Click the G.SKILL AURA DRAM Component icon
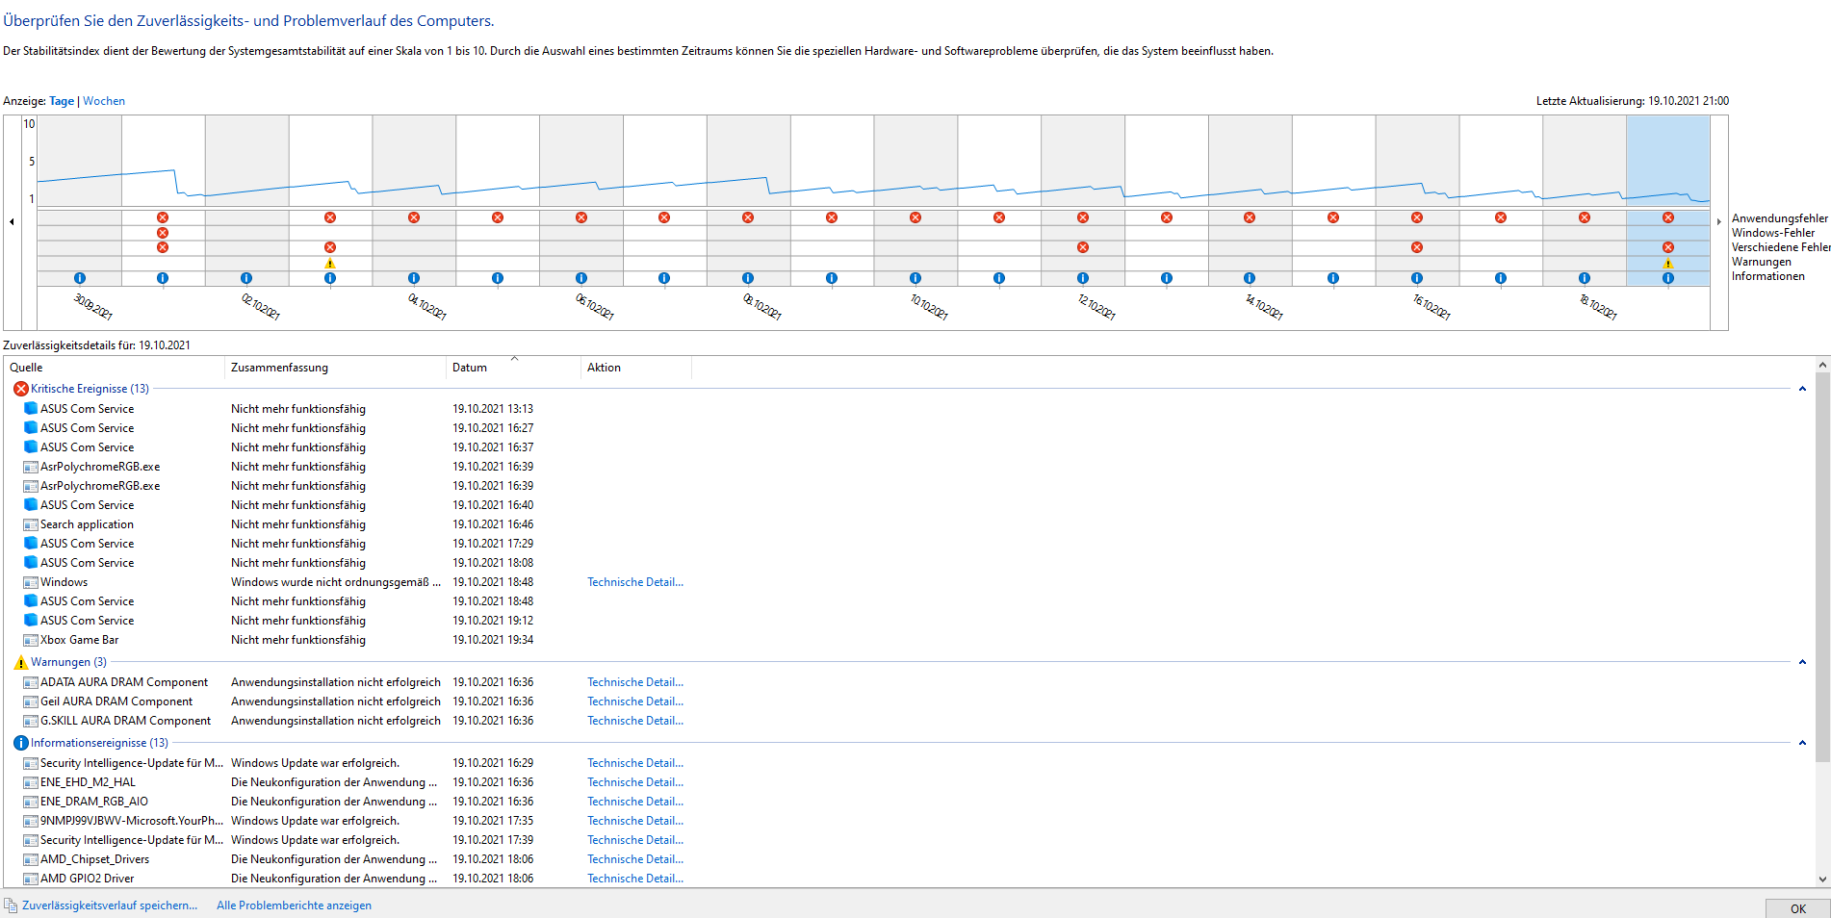The height and width of the screenshot is (918, 1831). coord(31,721)
